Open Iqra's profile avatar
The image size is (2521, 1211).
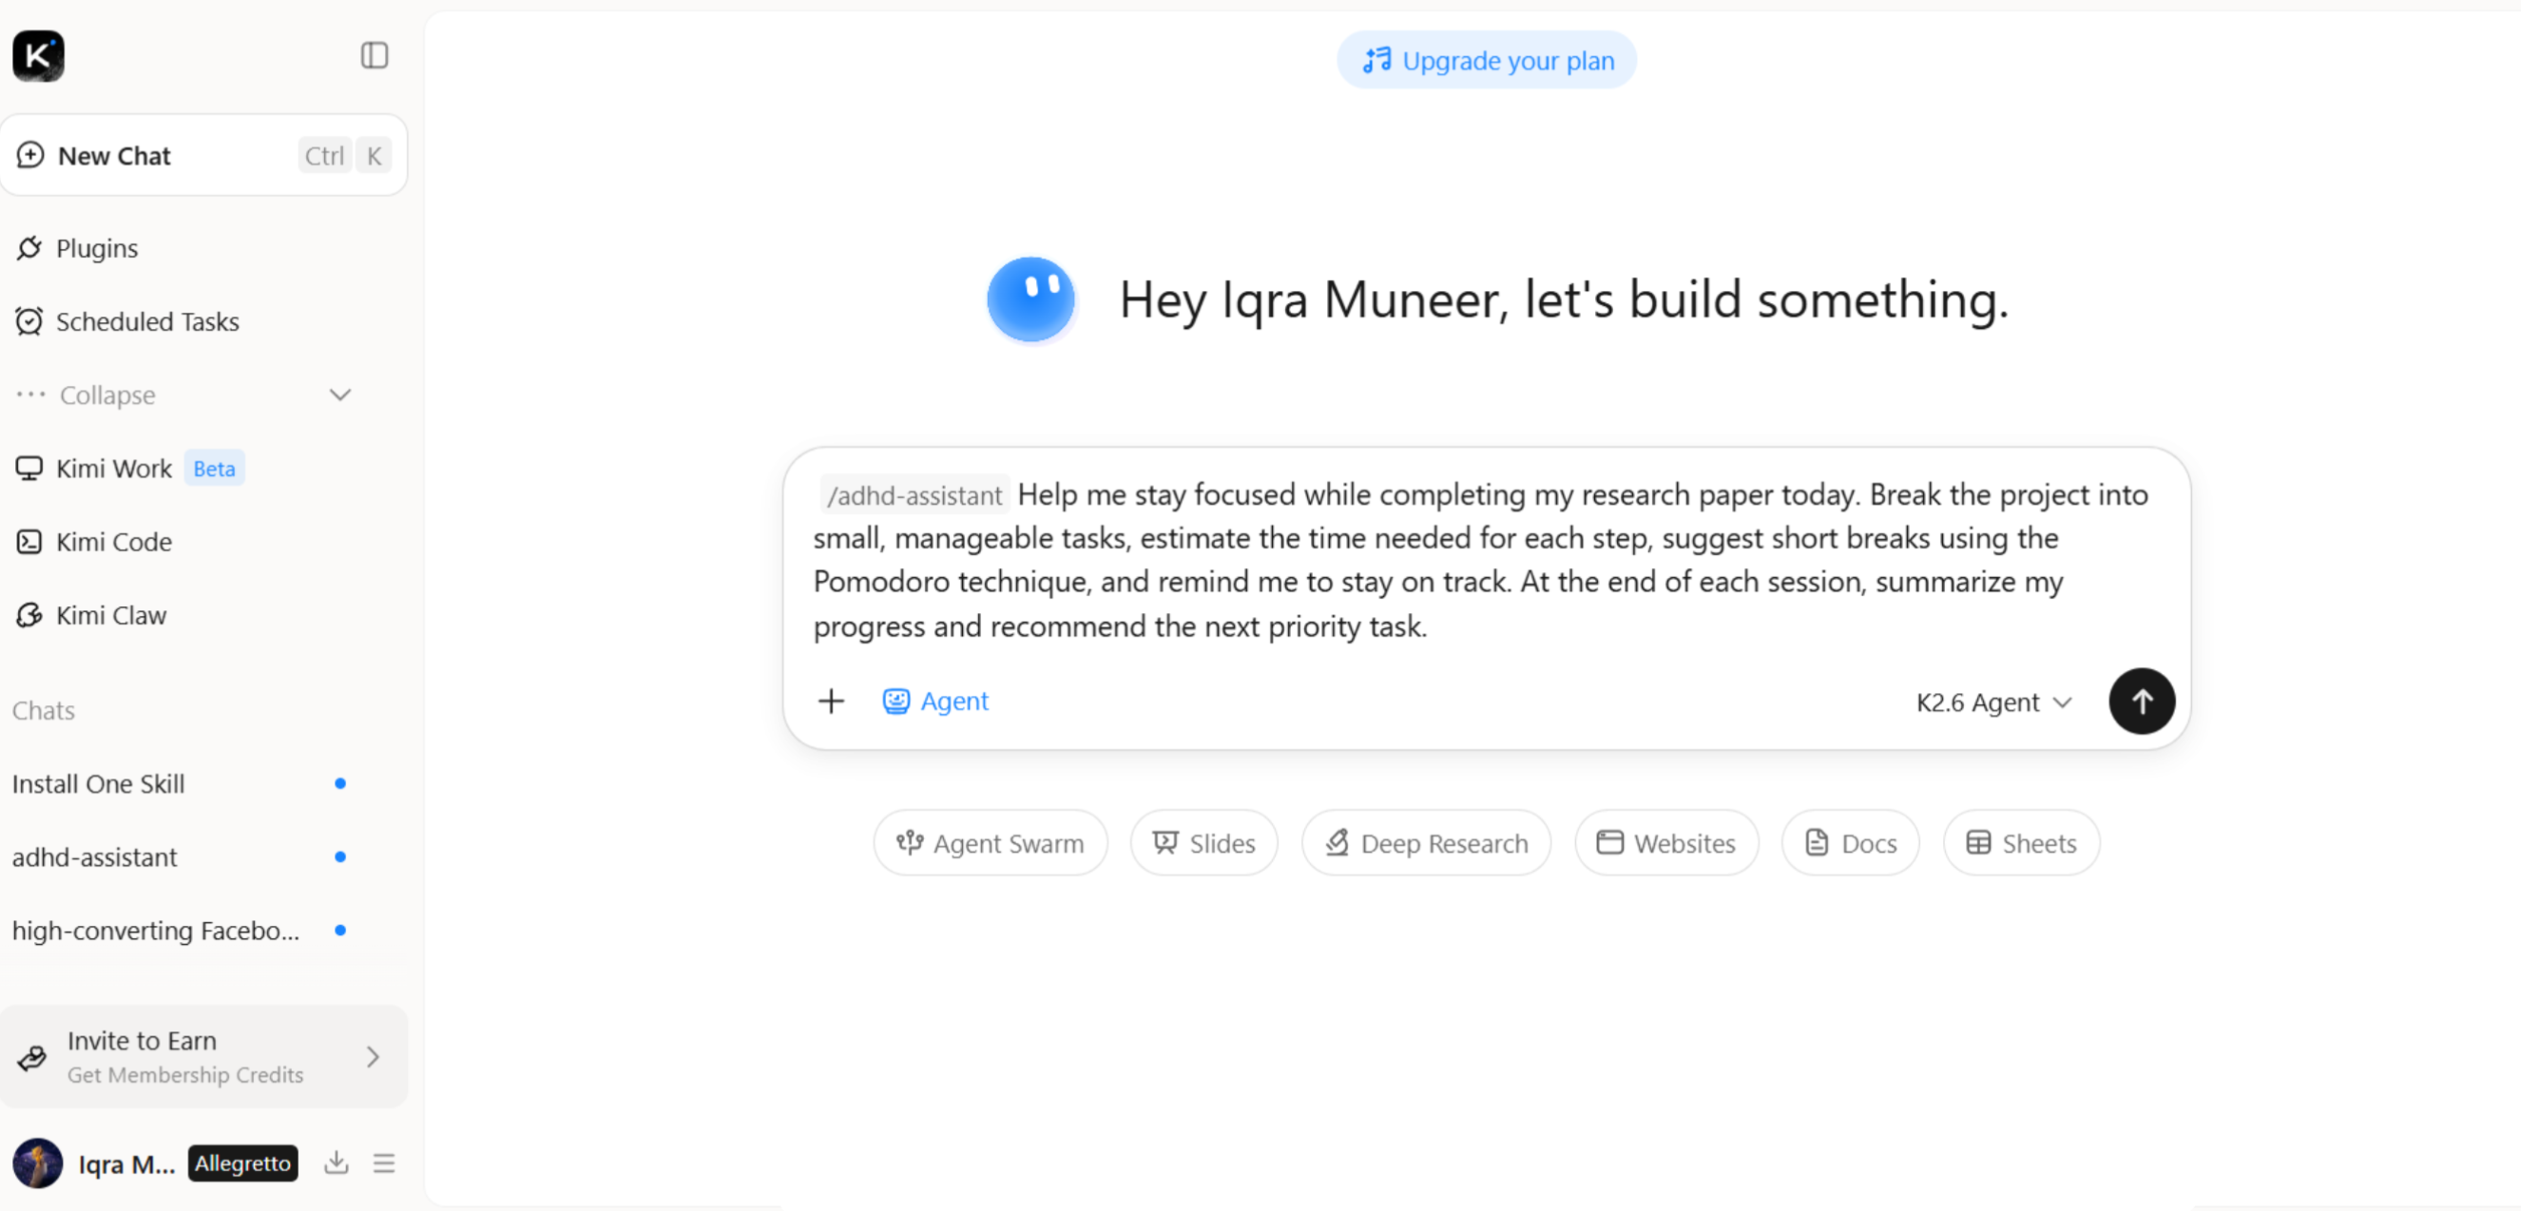(37, 1163)
